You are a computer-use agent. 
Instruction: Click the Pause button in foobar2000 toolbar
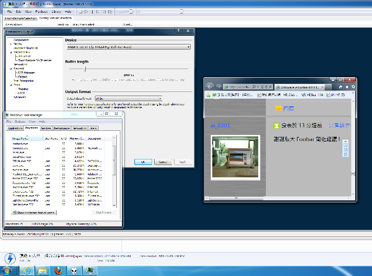click(x=92, y=12)
